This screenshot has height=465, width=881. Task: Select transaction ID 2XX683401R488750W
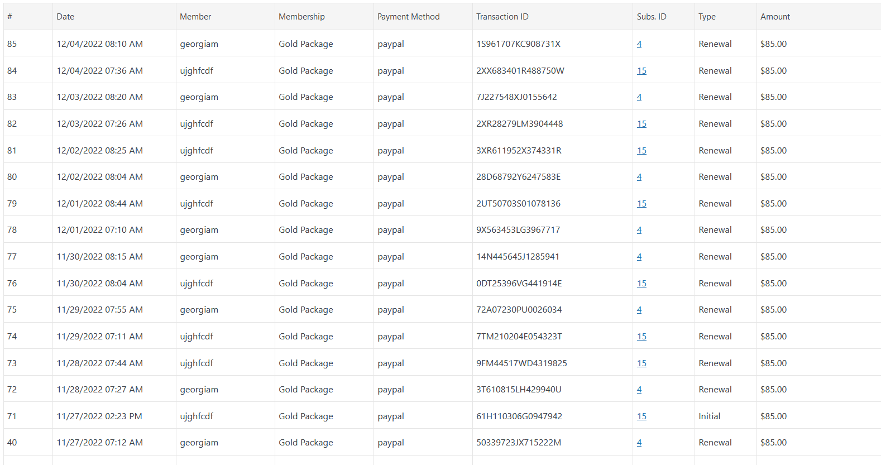[x=520, y=71]
